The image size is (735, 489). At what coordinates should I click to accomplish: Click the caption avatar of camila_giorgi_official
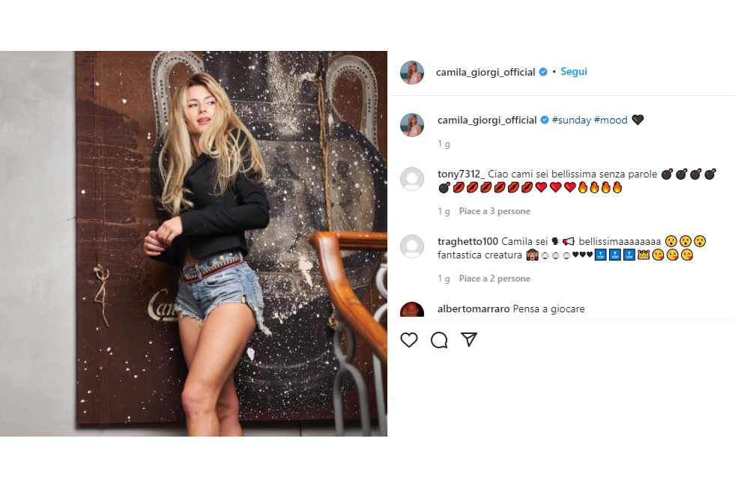(x=412, y=124)
